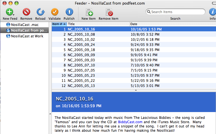This screenshot has height=134, width=216.
Task: Publish the feed with the upload icon
Action: click(69, 12)
